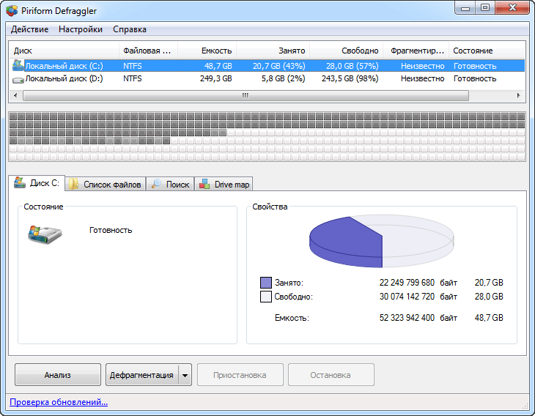Open the Действие menu
Viewport: 535px width, 416px height.
[30, 29]
